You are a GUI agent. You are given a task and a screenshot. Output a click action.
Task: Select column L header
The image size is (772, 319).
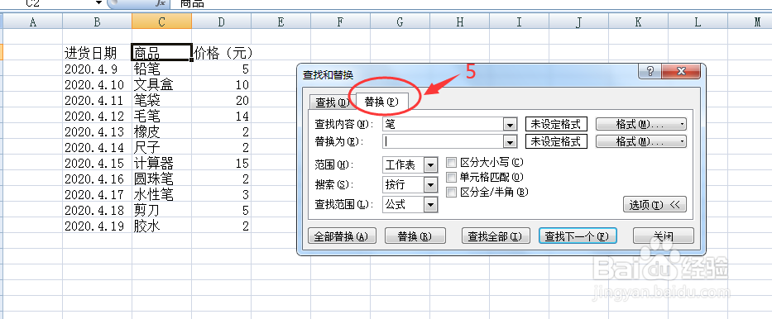[698, 21]
